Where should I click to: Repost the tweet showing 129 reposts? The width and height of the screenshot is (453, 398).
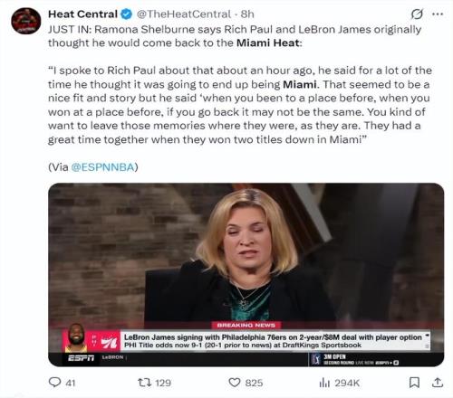(154, 383)
